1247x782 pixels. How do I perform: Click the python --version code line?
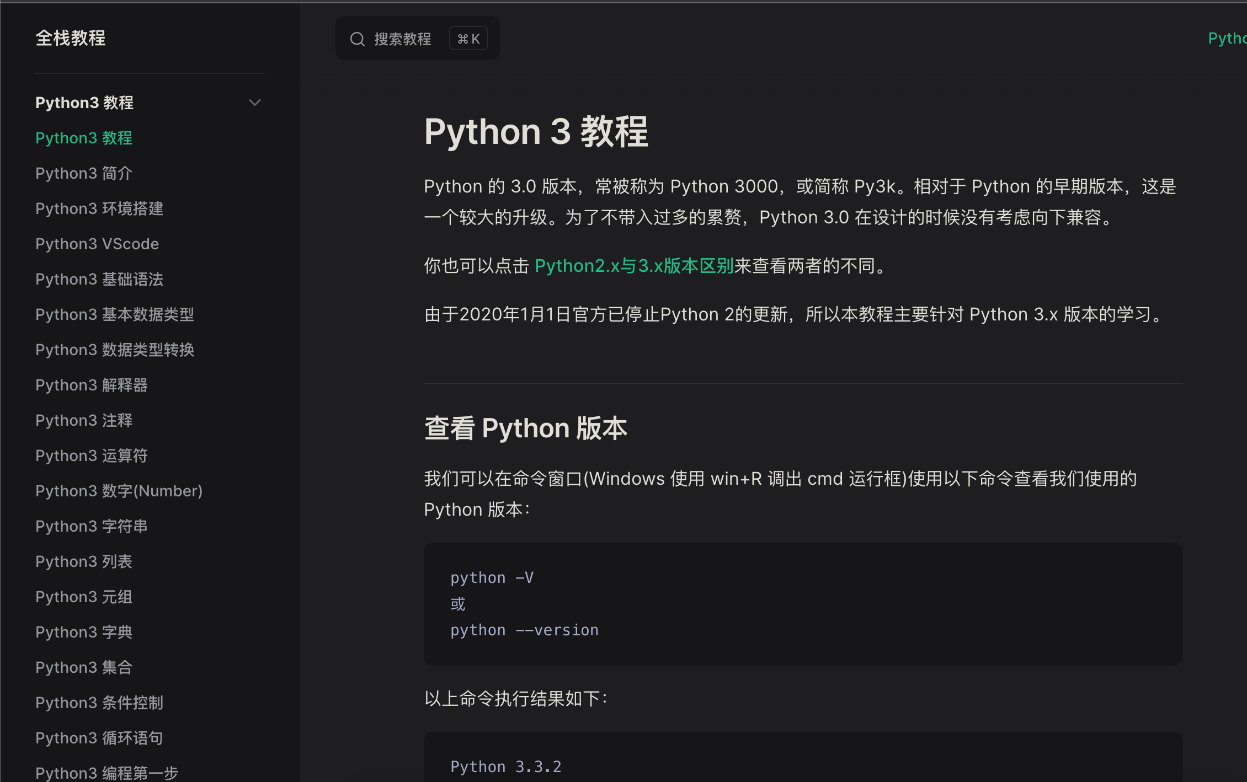(524, 630)
